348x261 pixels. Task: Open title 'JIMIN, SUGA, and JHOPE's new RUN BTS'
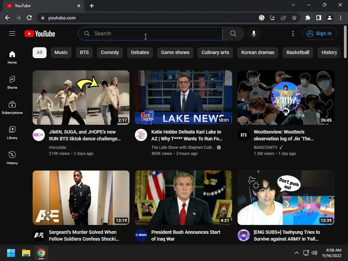tap(85, 135)
